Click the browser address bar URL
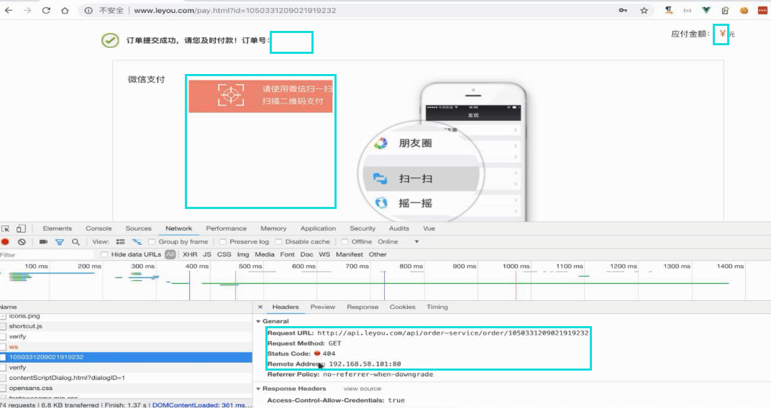Viewport: 771px width, 408px height. 234,10
